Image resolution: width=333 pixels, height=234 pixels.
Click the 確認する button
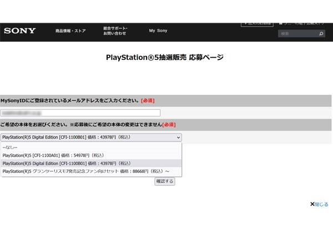tap(165, 181)
